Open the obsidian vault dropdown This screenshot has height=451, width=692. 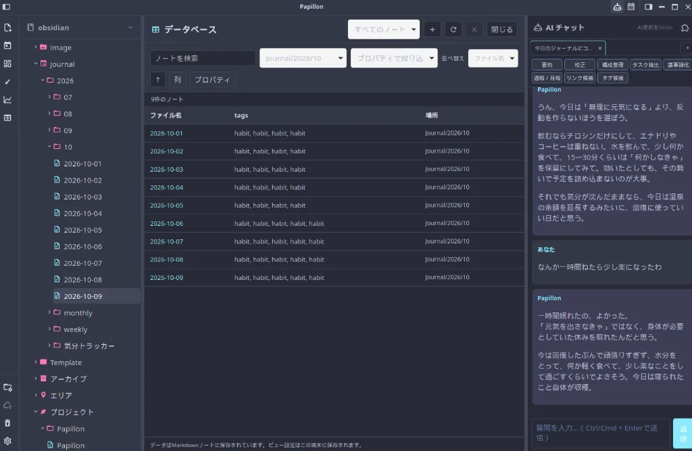pos(80,28)
